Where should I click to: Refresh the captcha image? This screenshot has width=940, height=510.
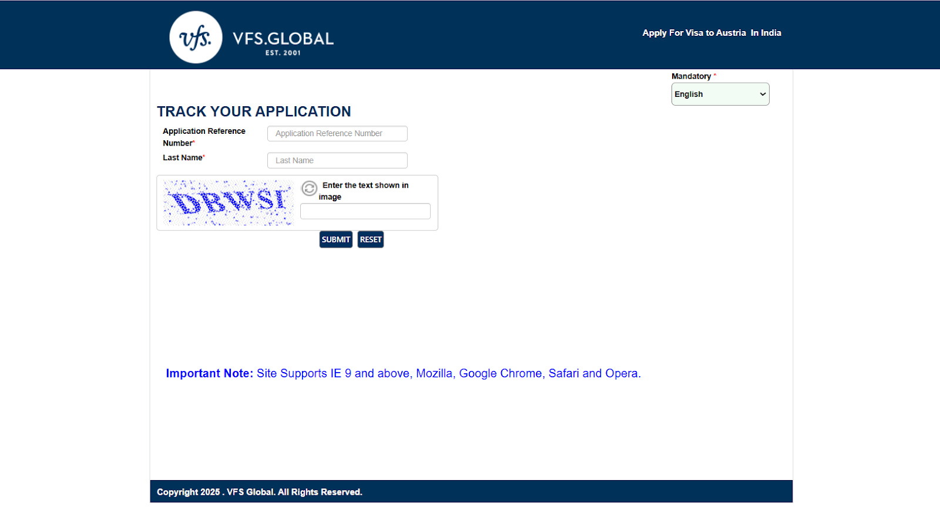[x=309, y=188]
